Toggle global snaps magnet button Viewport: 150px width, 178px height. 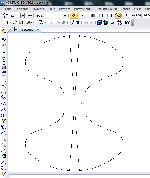click(73, 16)
